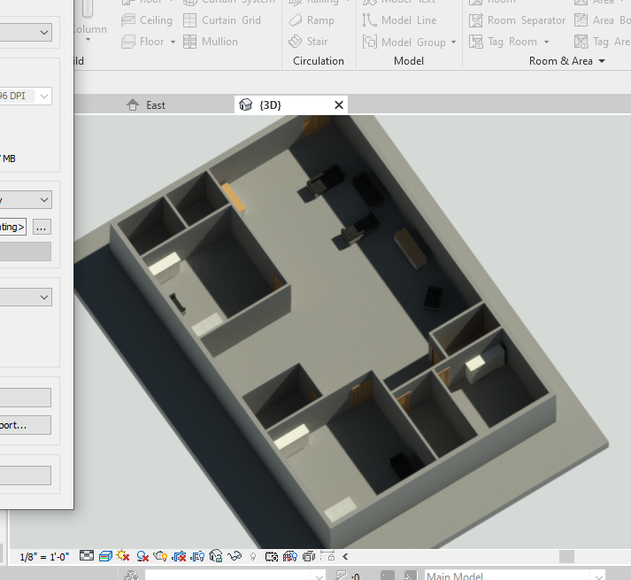Expand the Tag Room dropdown arrow
Screen dimensions: 631x580
click(x=547, y=42)
